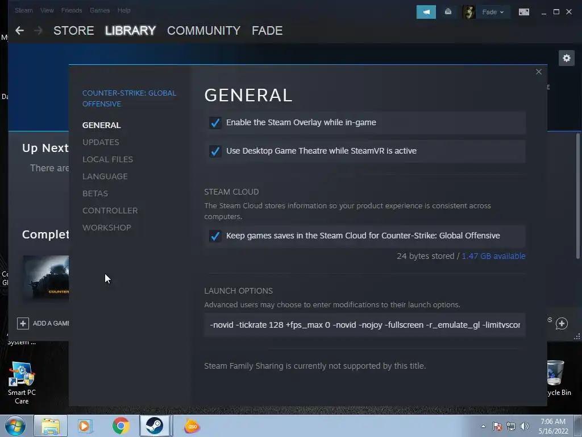The image size is (582, 437).
Task: Show hidden tray icons arrow
Action: (483, 426)
